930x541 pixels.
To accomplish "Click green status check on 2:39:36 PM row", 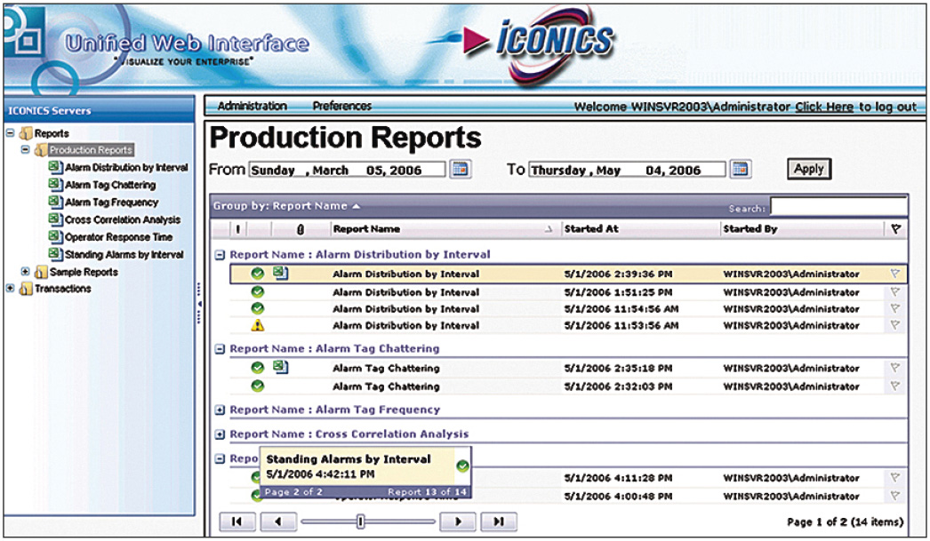I will pos(258,274).
